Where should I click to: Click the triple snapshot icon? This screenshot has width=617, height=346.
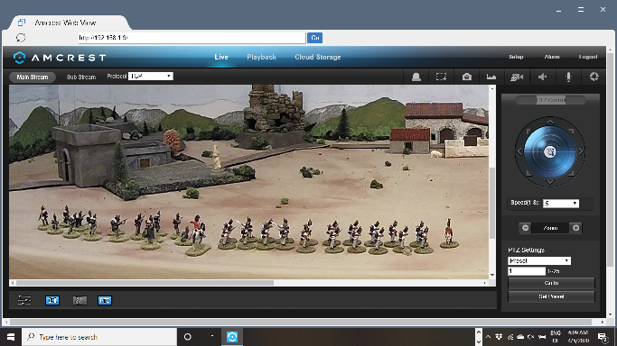(491, 77)
